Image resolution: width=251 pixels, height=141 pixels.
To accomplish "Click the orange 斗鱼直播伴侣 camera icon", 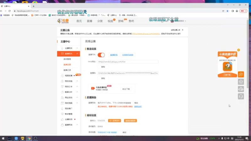I will [x=93, y=89].
